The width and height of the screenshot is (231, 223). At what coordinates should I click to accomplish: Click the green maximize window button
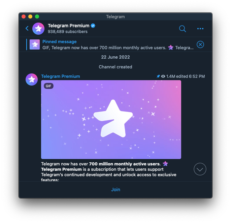coord(37,17)
